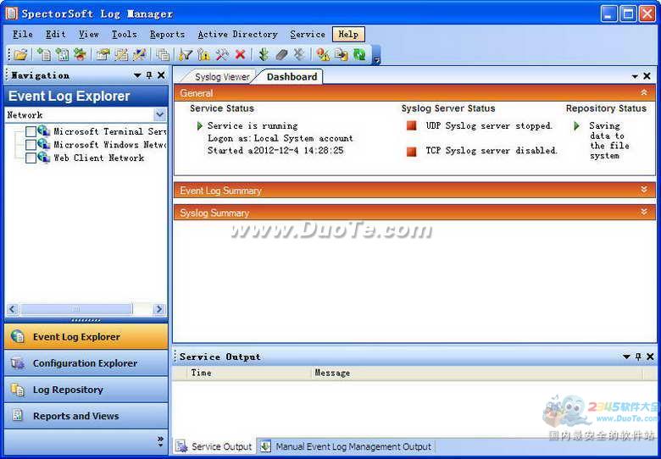Click the alert warning toolbar icon
This screenshot has height=459, width=661.
(x=323, y=55)
